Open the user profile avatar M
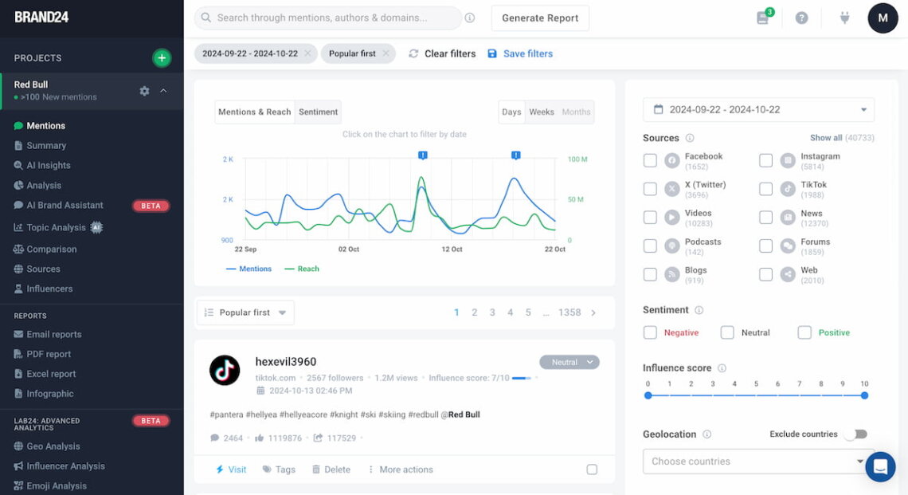 (x=883, y=18)
